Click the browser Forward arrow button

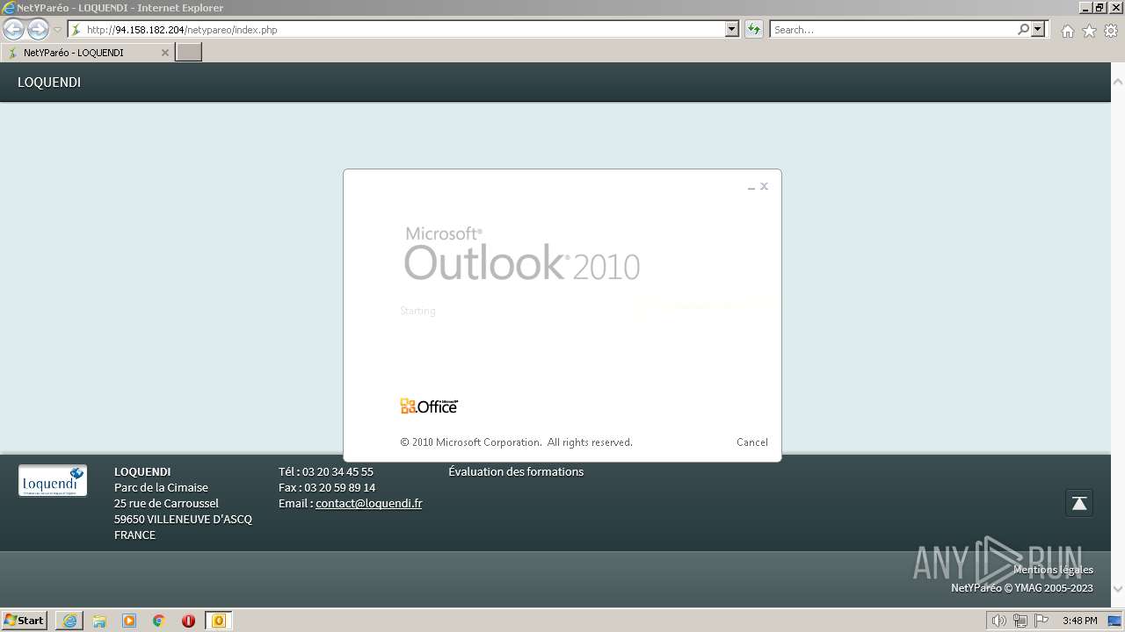pos(38,29)
